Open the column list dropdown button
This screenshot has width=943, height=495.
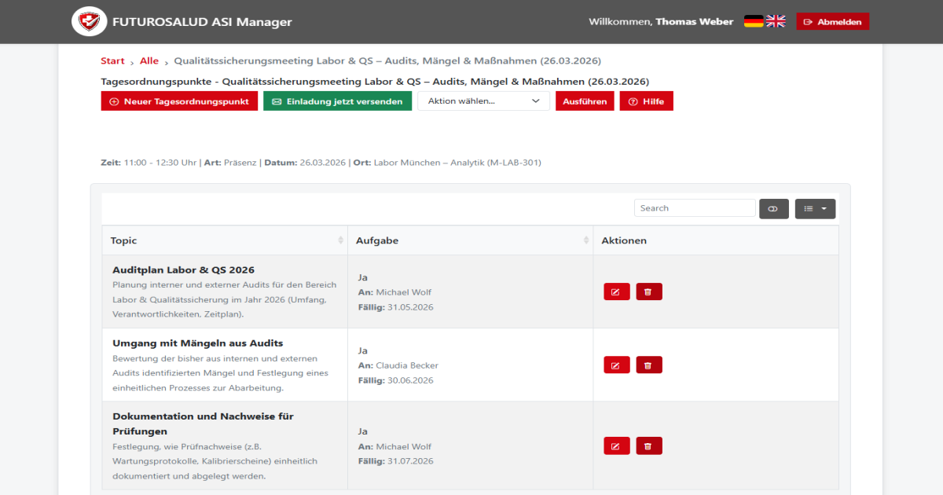[815, 208]
